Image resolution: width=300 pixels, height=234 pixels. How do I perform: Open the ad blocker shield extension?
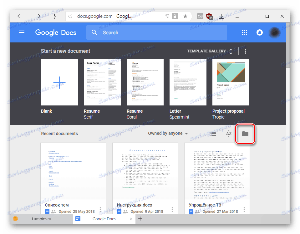point(210,16)
